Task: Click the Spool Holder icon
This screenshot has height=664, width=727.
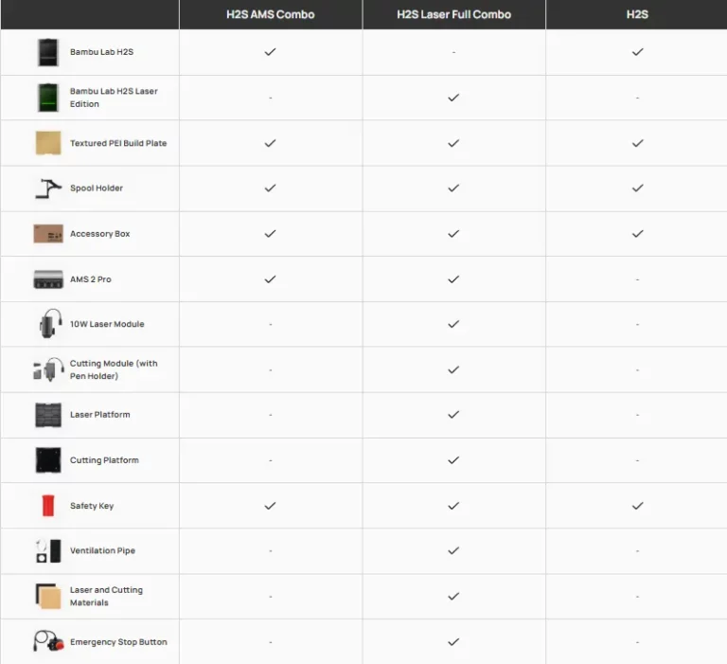Action: (48, 188)
